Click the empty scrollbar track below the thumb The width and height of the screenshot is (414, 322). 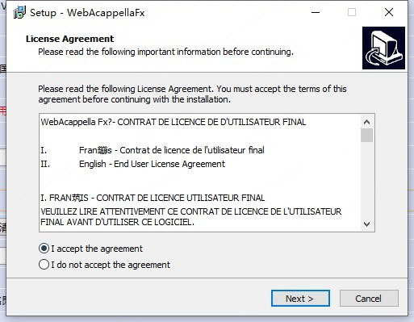(366, 180)
